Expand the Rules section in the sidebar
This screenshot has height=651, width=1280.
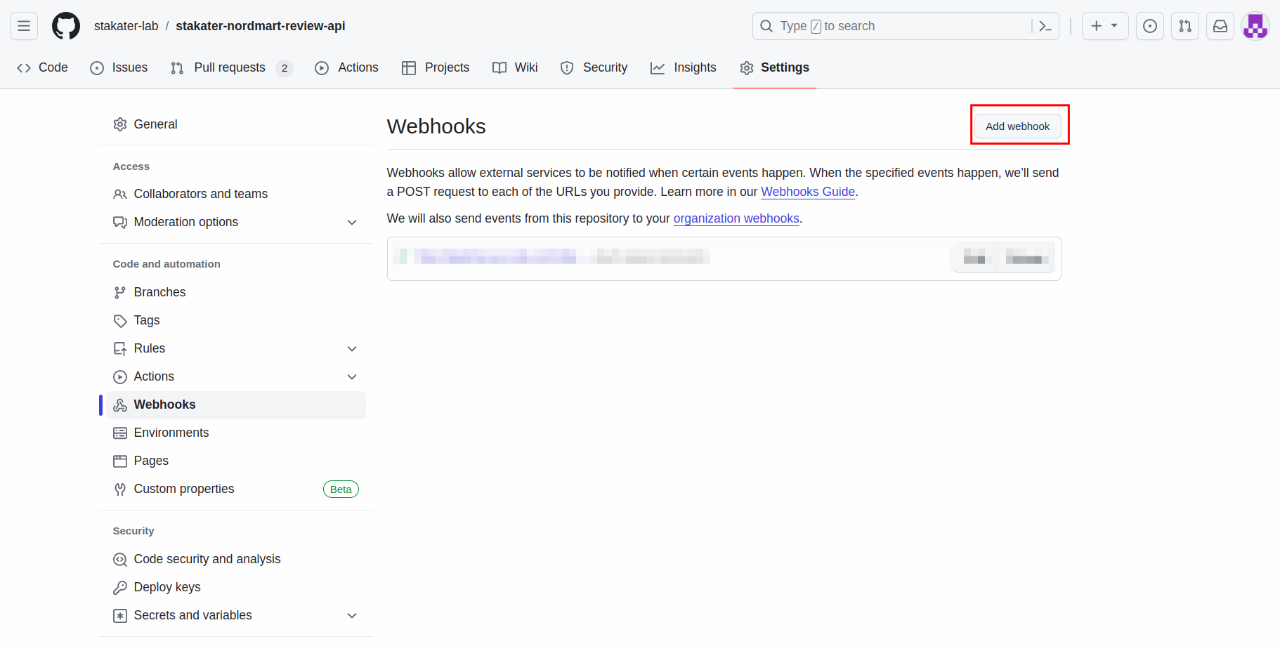point(352,348)
